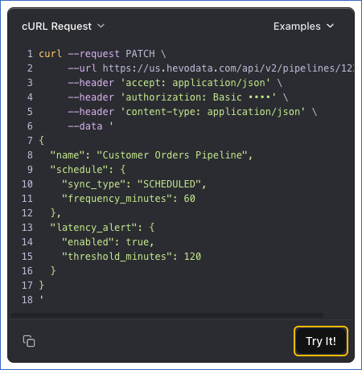The width and height of the screenshot is (362, 370).
Task: Click the 'accept: application/json' header line
Action: pyautogui.click(x=175, y=83)
